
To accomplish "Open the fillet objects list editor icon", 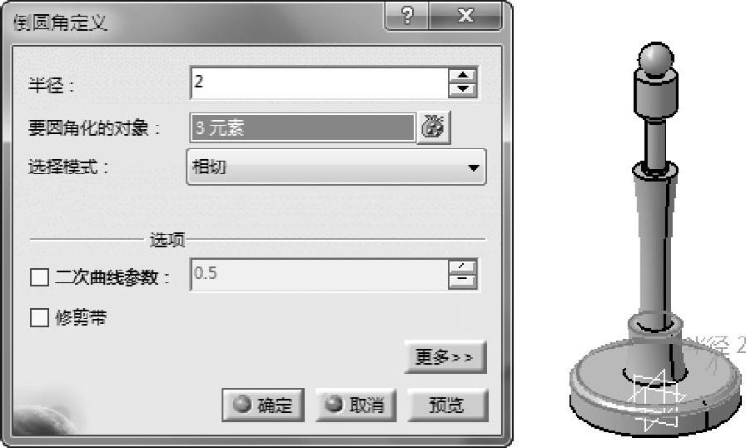I will pos(434,127).
